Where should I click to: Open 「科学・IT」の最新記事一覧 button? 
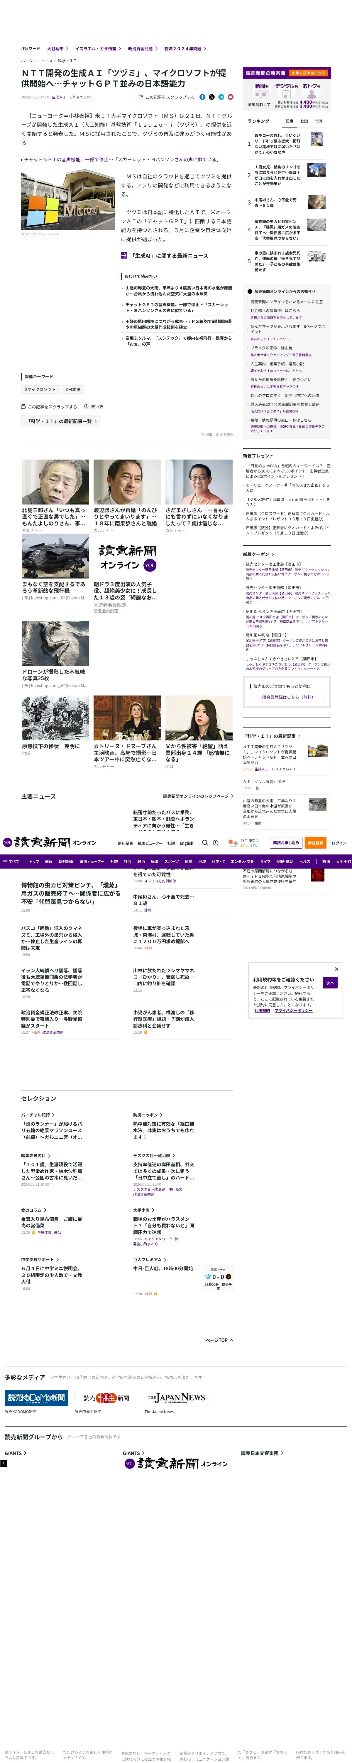(x=61, y=421)
